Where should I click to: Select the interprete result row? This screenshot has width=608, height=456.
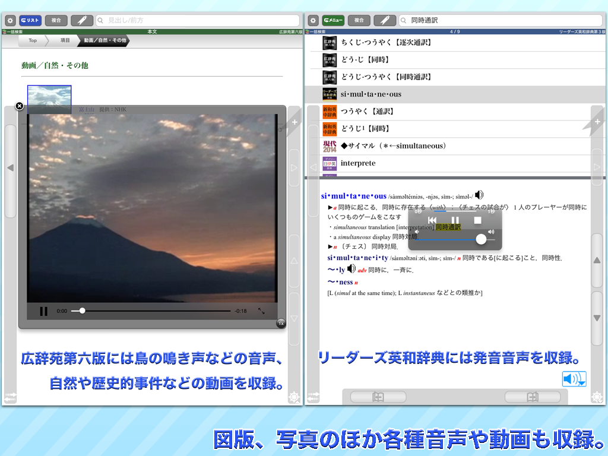[x=455, y=163]
